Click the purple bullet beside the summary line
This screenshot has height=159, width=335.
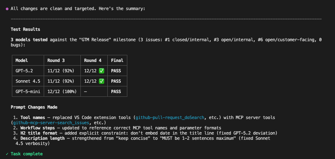pos(7,9)
